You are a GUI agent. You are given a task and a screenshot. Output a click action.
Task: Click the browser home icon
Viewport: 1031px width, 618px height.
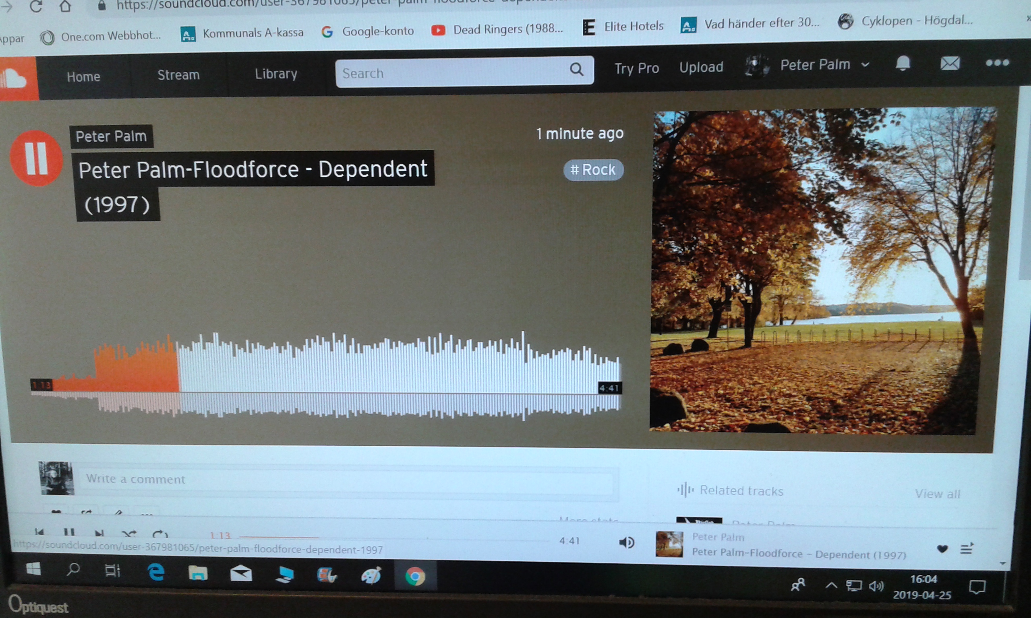tap(65, 6)
